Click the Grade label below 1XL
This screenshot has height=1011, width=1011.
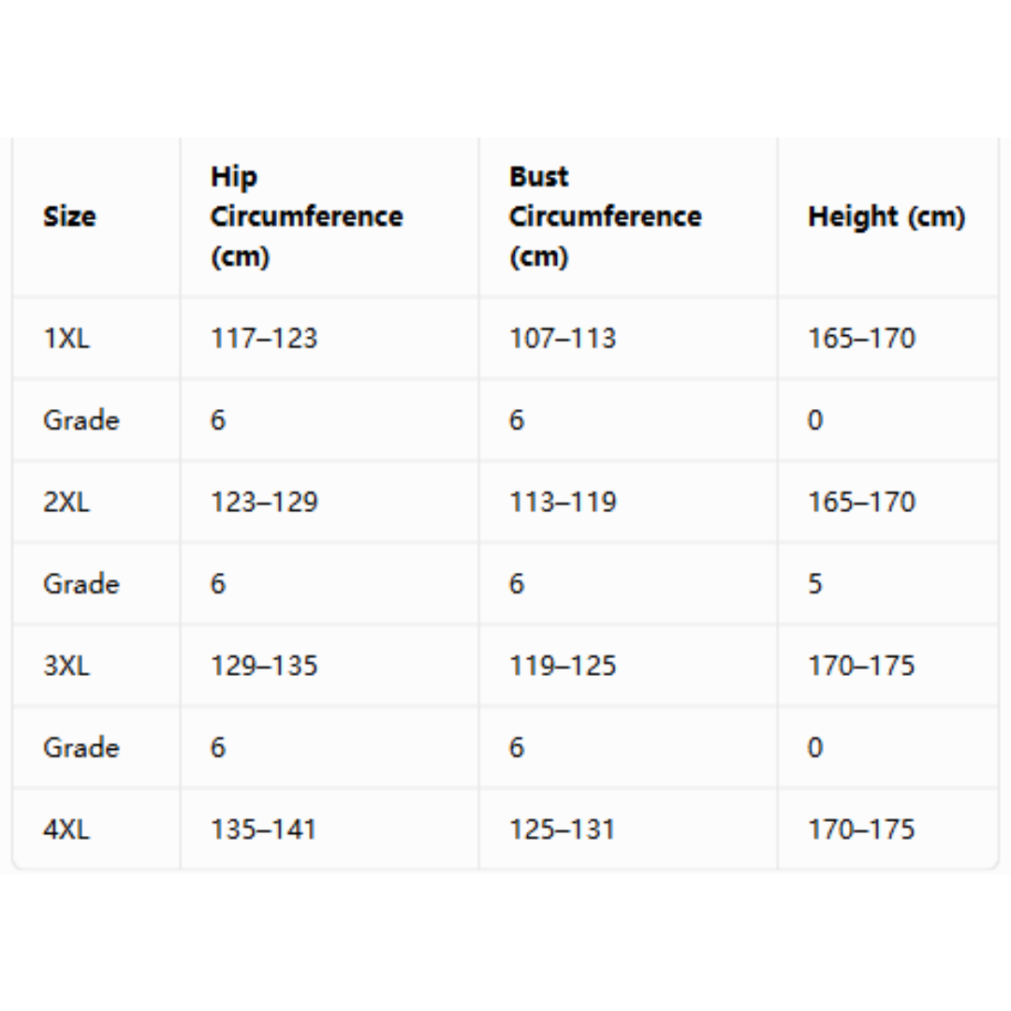(81, 420)
